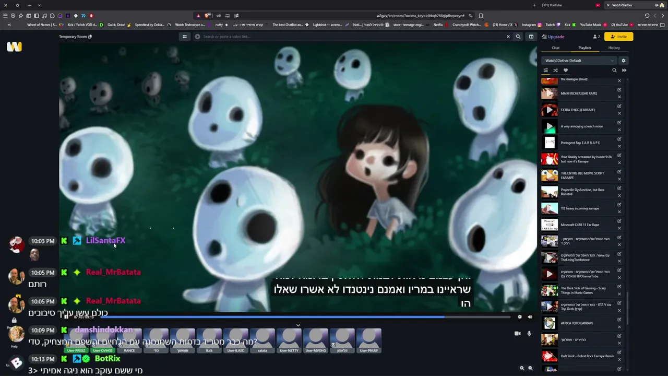Switch to the Chat tab
The width and height of the screenshot is (668, 376).
click(x=556, y=48)
